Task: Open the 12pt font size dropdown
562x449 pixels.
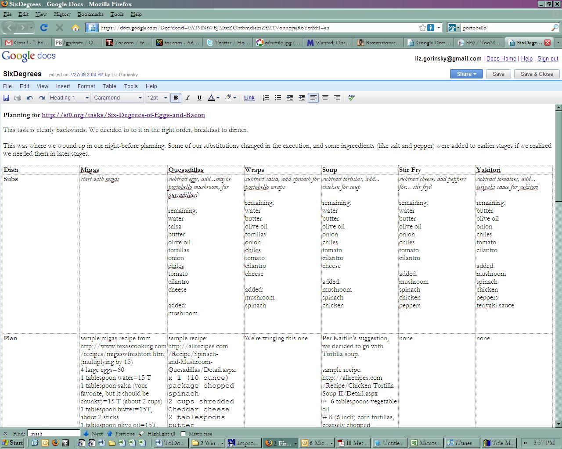Action: [x=157, y=98]
